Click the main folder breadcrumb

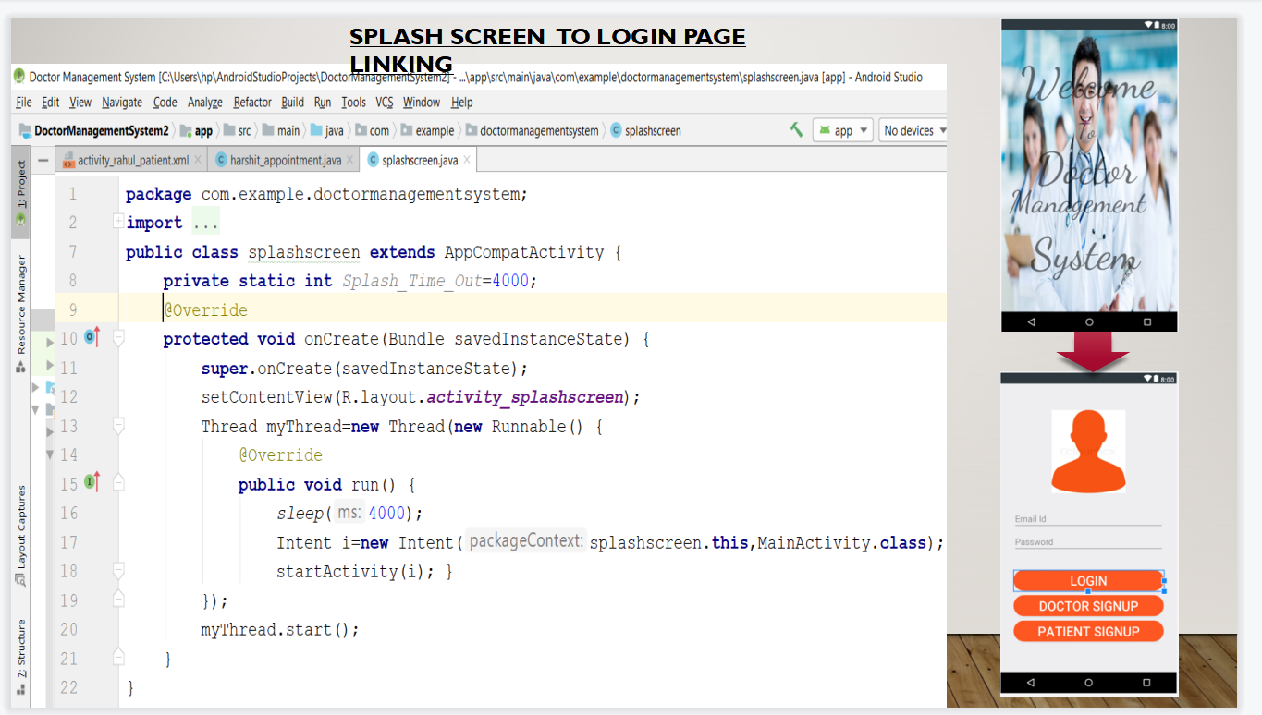[281, 131]
